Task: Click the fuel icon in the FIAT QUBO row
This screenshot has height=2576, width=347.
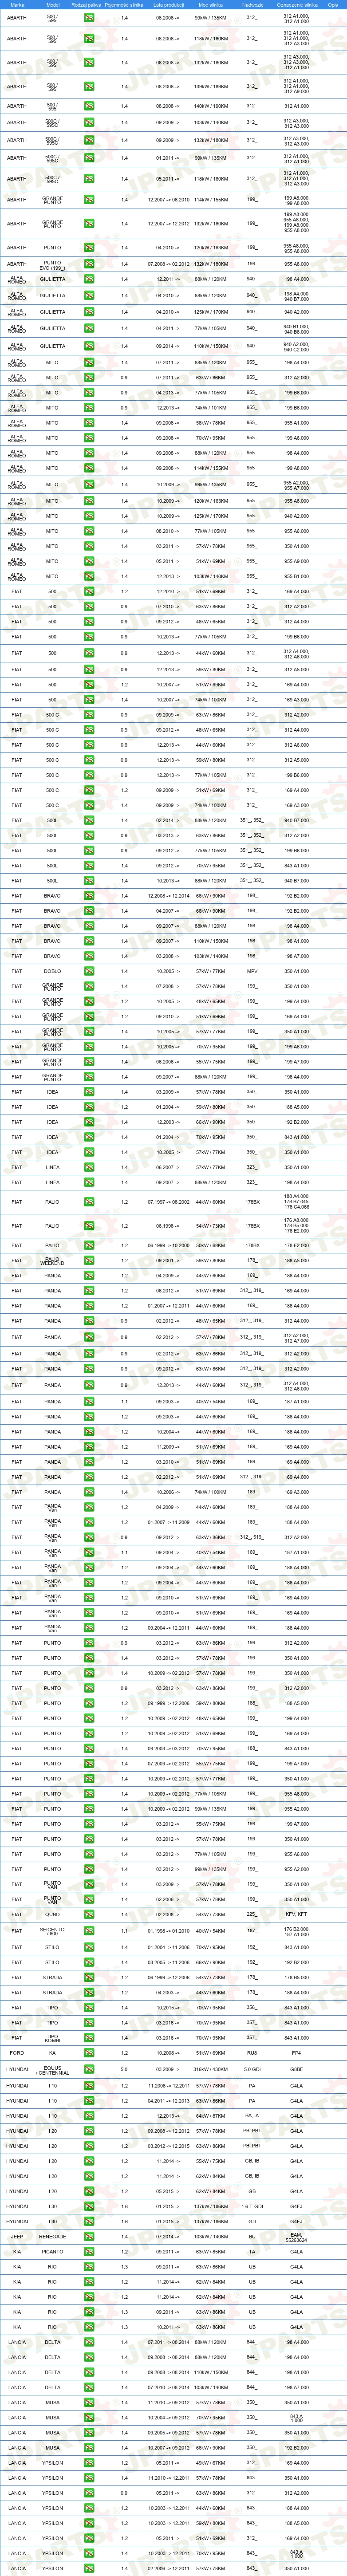Action: 89,1914
